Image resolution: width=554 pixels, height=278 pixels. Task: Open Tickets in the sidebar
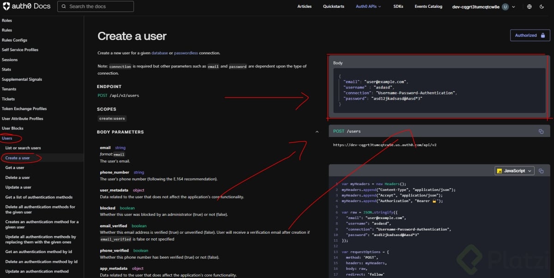[8, 99]
